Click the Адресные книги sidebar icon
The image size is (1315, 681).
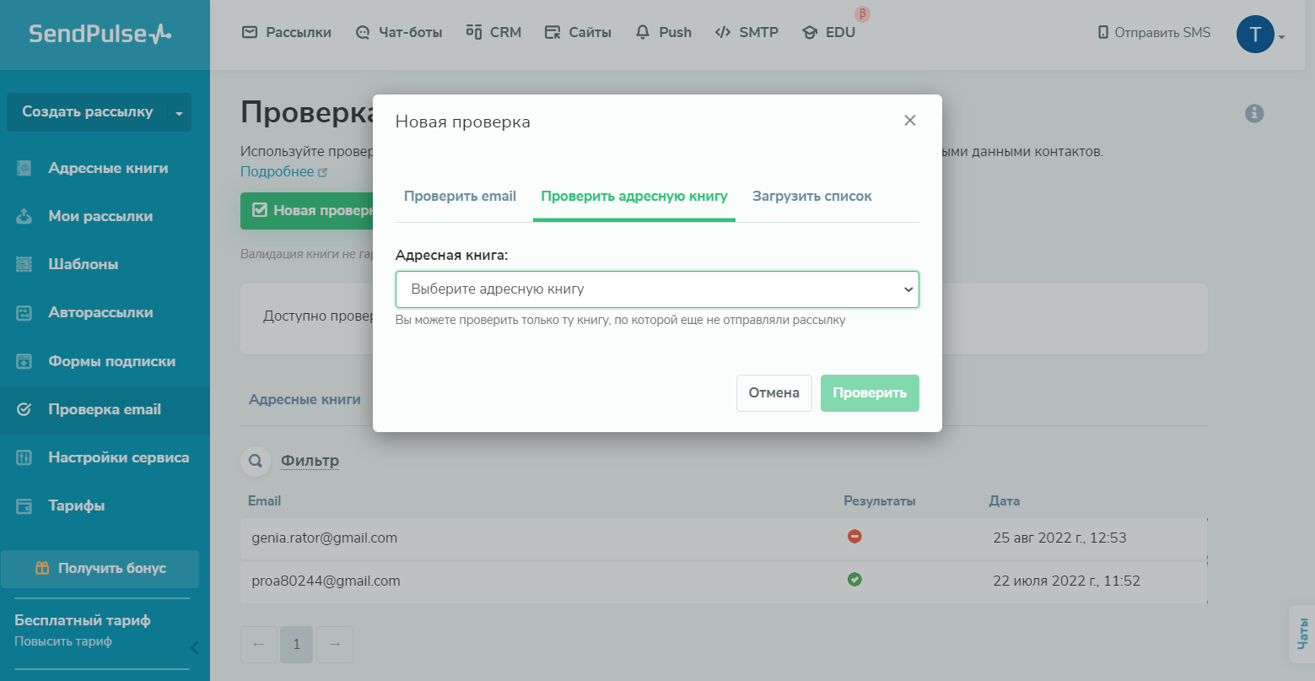pos(24,168)
